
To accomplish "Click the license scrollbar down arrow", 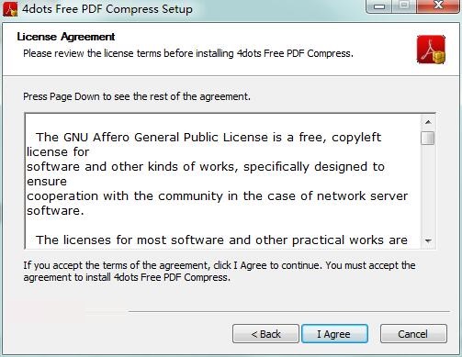I will point(428,240).
